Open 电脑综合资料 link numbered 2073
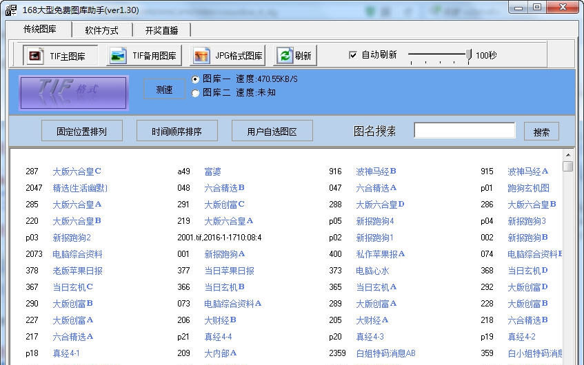584x365 pixels. tap(77, 254)
